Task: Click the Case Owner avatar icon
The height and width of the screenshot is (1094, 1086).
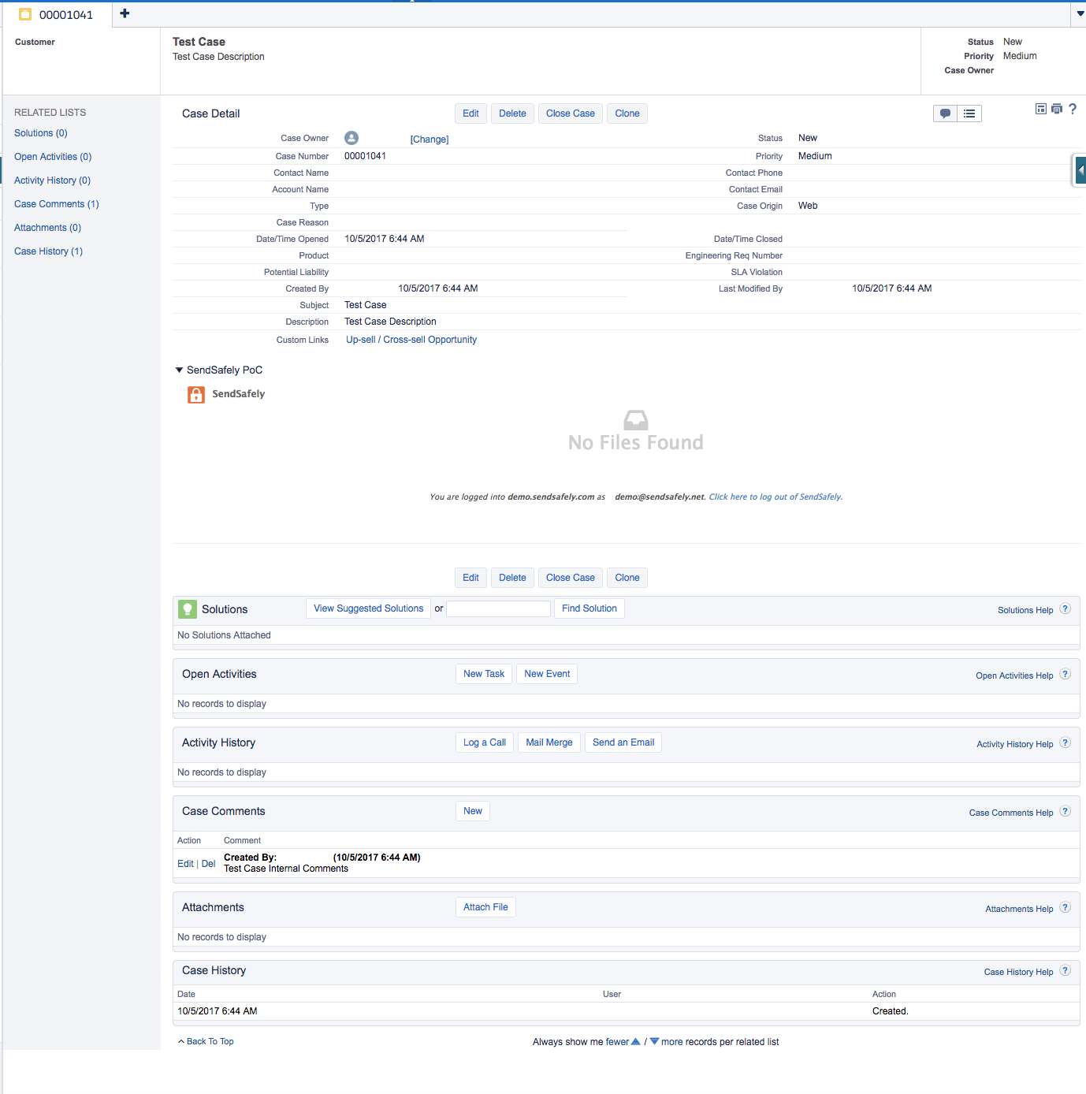Action: click(351, 137)
